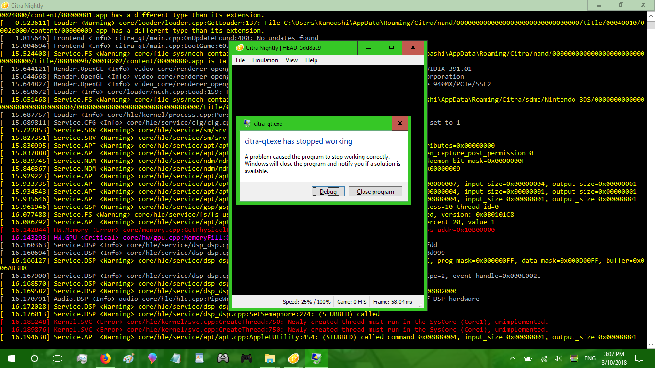655x368 pixels.
Task: Restore down the Citra Nightly console window
Action: click(620, 5)
